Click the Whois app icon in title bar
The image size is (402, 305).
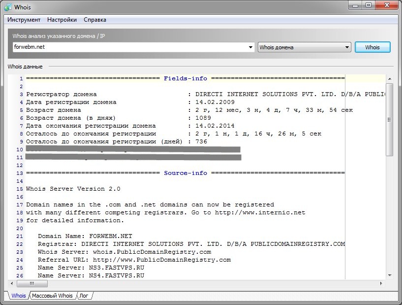click(7, 7)
